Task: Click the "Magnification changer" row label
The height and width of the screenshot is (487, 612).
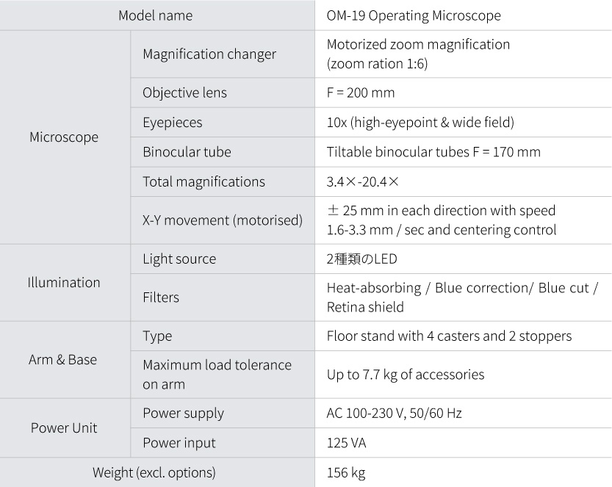Action: click(209, 54)
